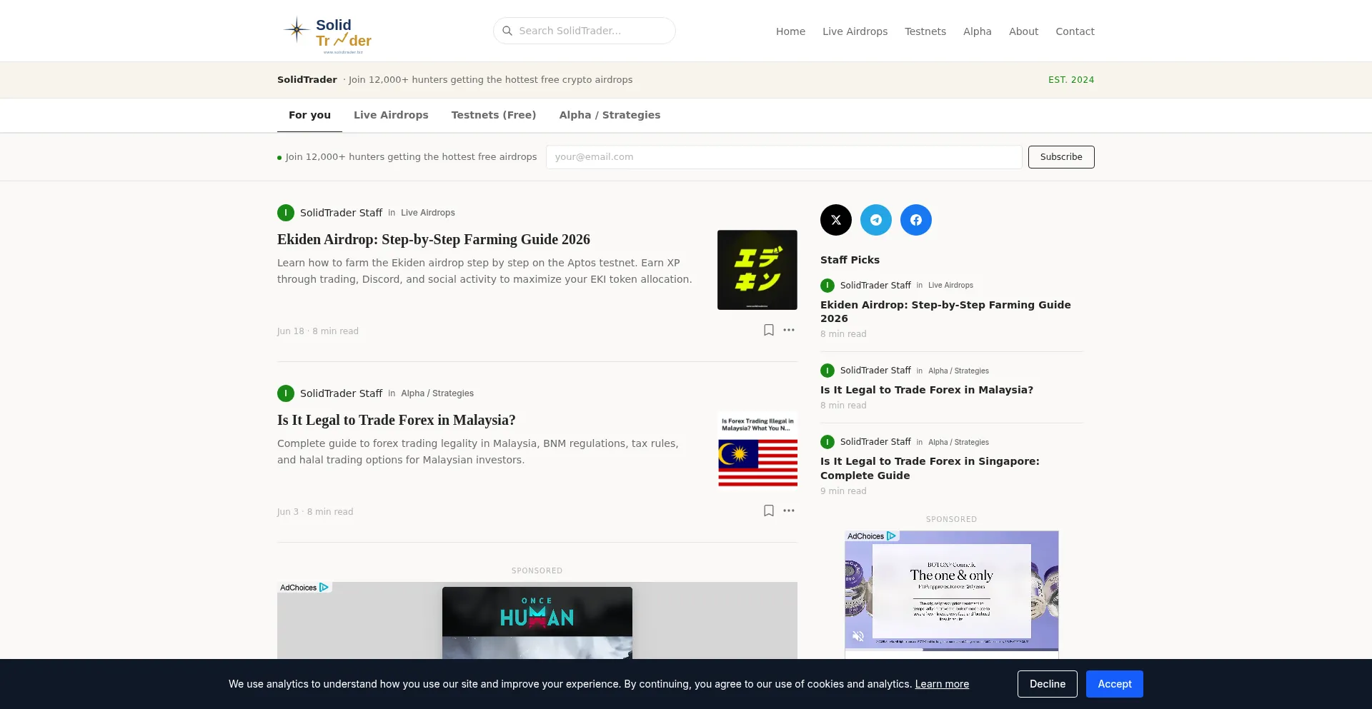Click '9 min read' under Singapore pick
This screenshot has height=709, width=1372.
(843, 491)
